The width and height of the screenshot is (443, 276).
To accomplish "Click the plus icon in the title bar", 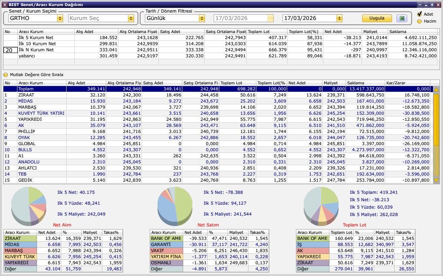I will [x=432, y=5].
